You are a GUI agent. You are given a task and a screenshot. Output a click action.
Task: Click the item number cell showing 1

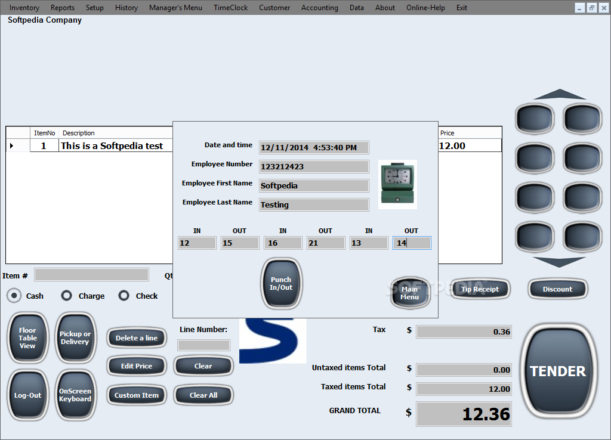[x=44, y=145]
